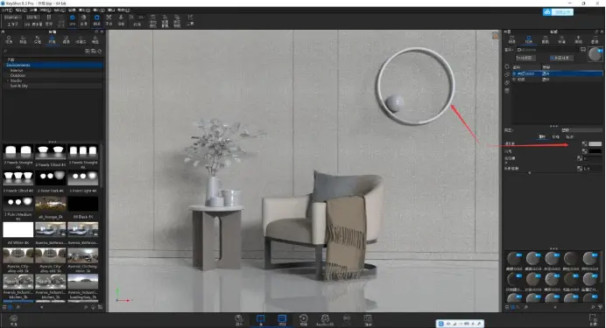Click the Denoise toolbar icon
The image size is (606, 328).
point(83,20)
